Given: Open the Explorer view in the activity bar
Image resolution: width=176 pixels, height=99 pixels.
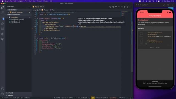Looking at the screenshot, I should (x=3, y=7).
